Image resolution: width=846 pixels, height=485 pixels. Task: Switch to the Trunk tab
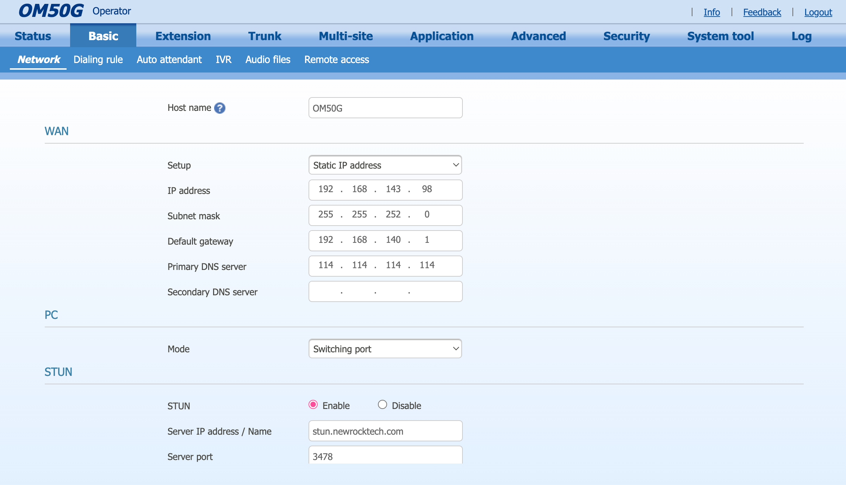[265, 36]
